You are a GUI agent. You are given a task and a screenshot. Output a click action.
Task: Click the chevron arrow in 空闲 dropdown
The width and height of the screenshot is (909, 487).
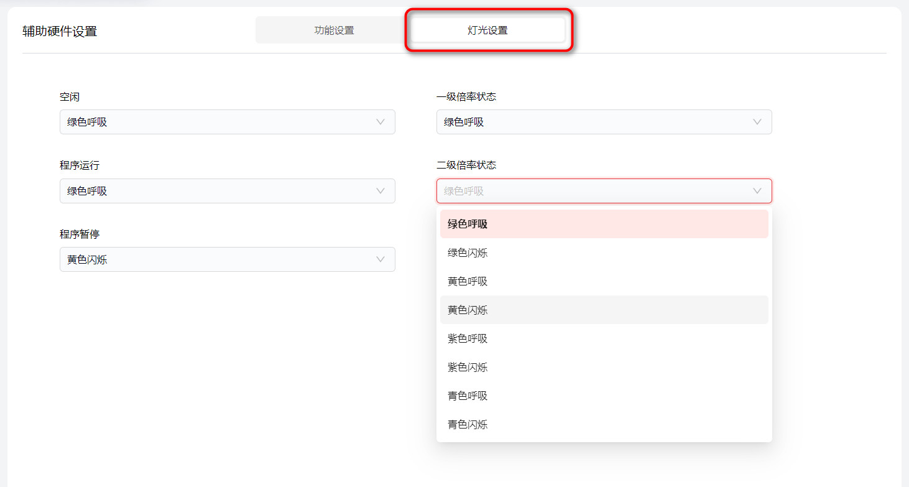tap(381, 122)
